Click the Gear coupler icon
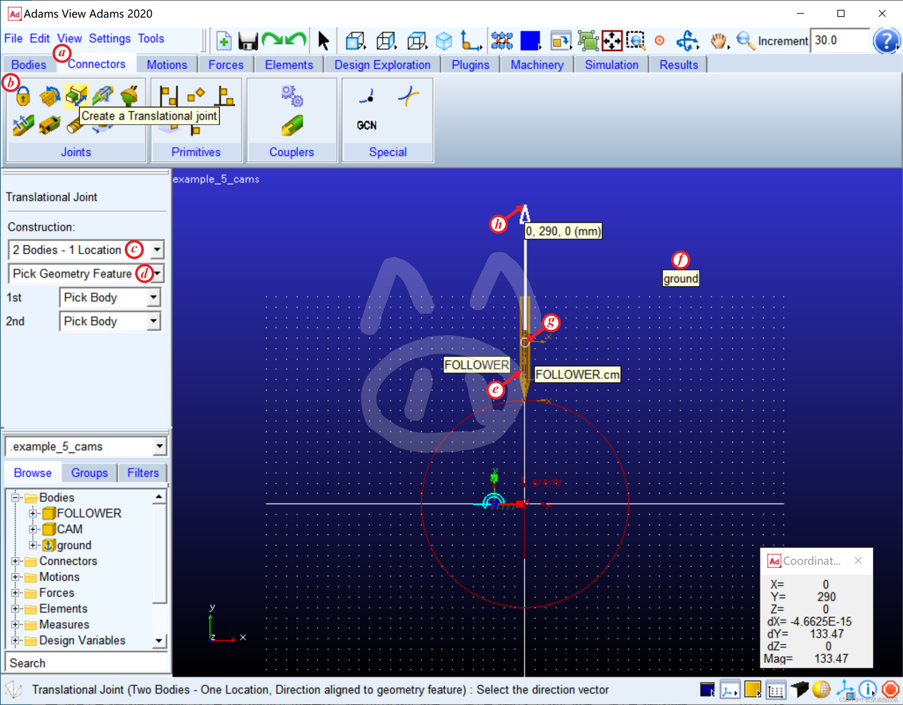The image size is (903, 705). (x=292, y=96)
